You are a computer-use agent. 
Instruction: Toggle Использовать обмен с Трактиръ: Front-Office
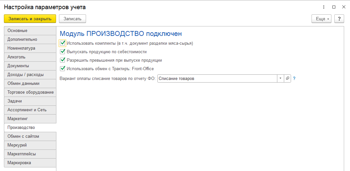click(x=63, y=69)
